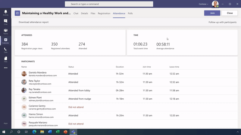Open Files from the left rail
This screenshot has width=241, height=135.
5,59
